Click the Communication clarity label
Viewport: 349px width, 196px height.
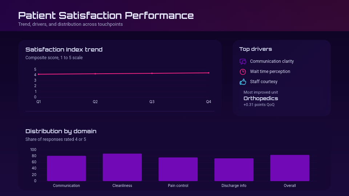(x=272, y=61)
